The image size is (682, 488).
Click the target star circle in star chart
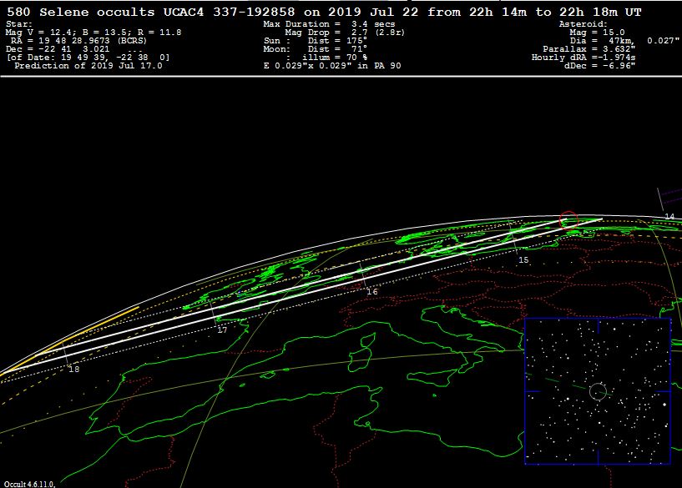[x=598, y=390]
